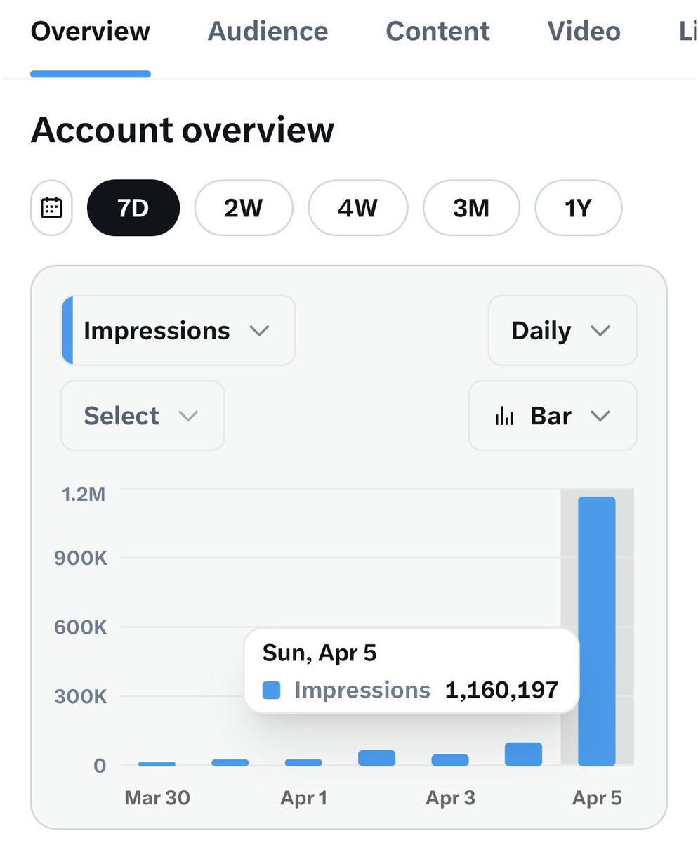Click the Apr 1 axis label
The image size is (698, 843).
[x=303, y=798]
